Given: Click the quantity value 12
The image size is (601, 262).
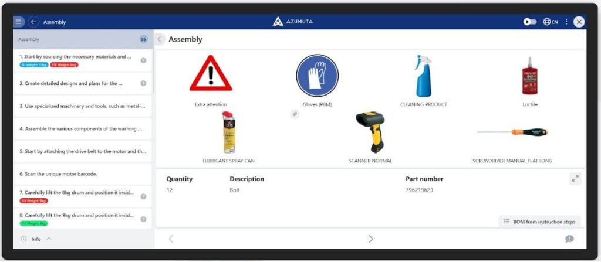Looking at the screenshot, I should click(170, 190).
